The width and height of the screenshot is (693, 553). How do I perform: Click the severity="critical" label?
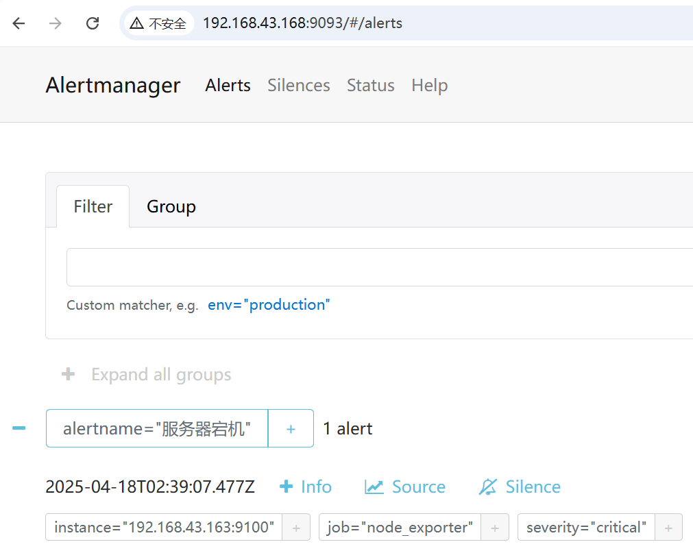(x=586, y=527)
